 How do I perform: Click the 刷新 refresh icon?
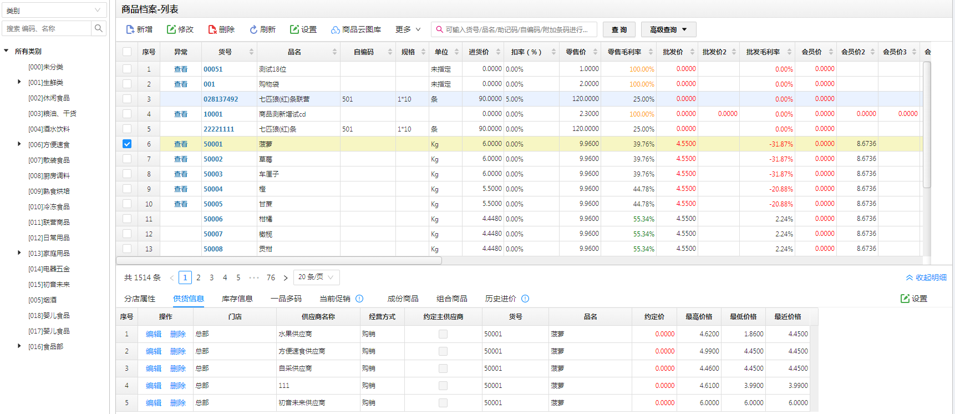(x=253, y=29)
